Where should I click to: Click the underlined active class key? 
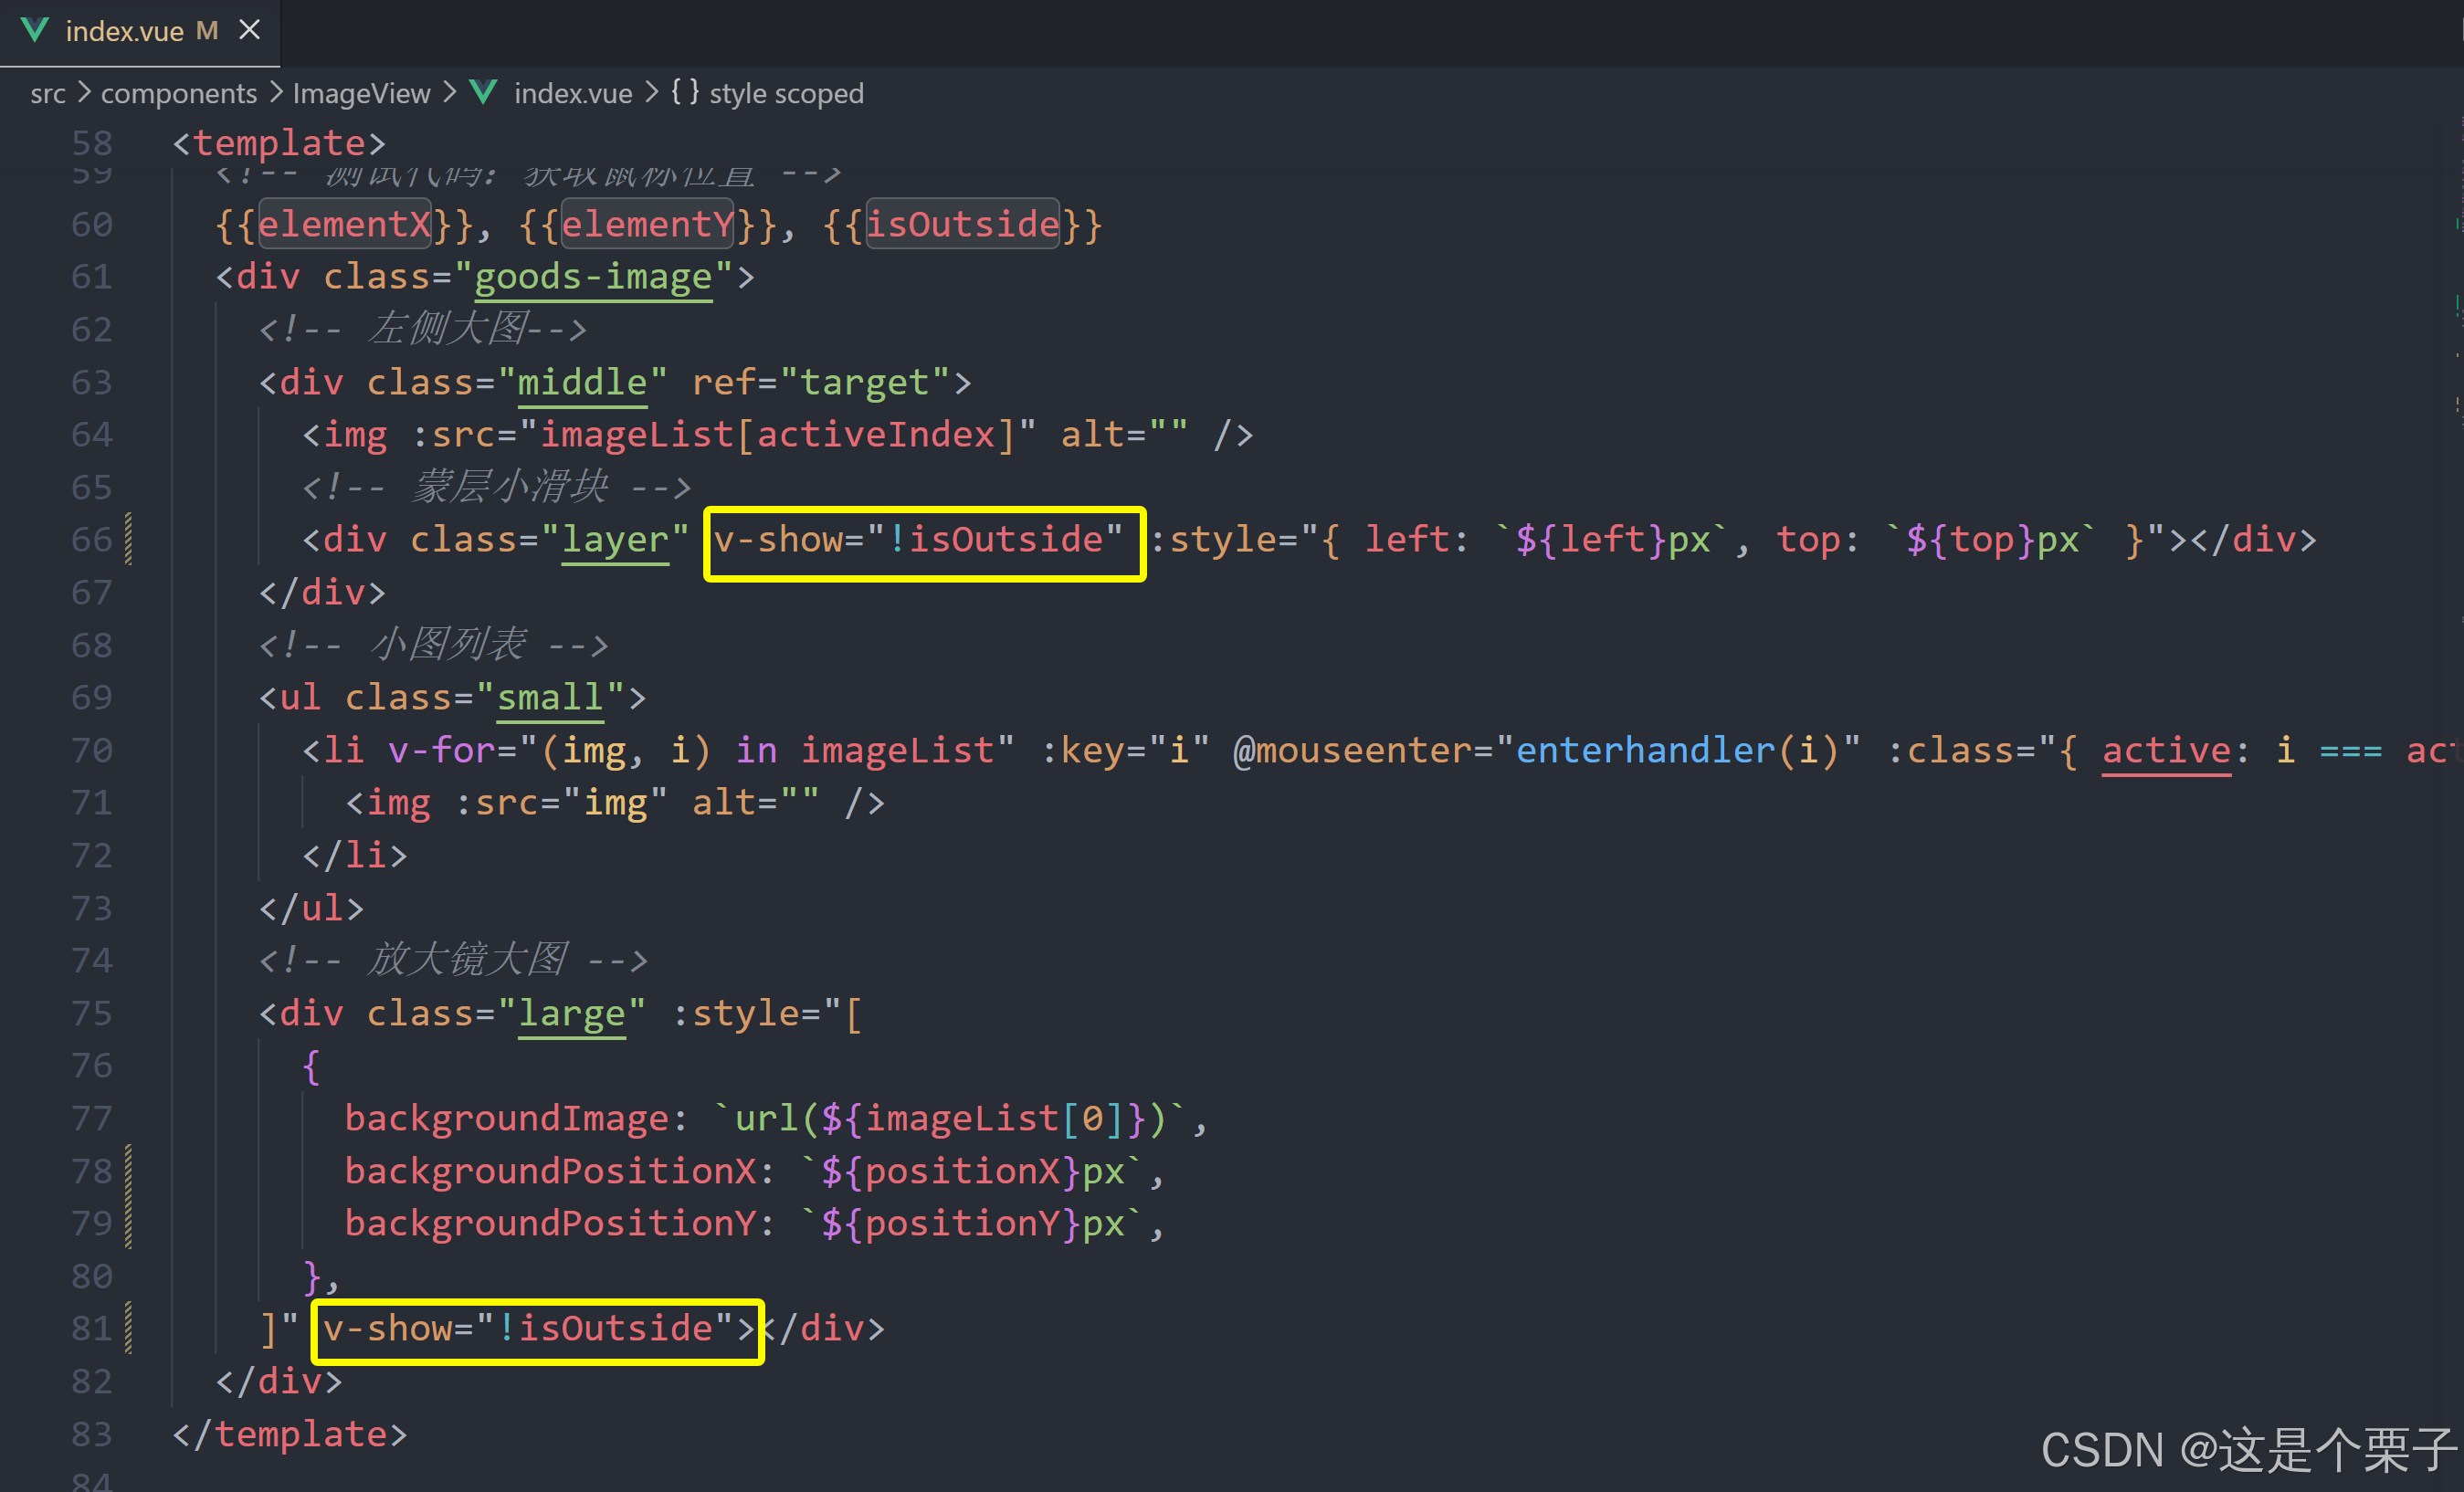[2166, 751]
